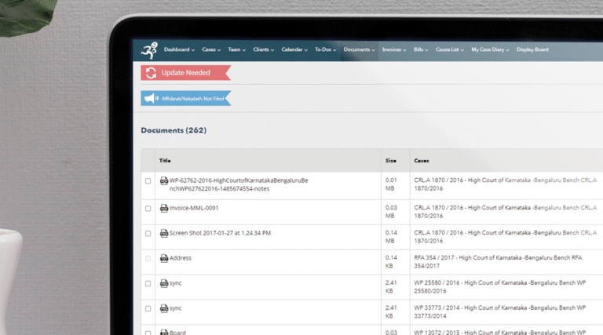Expand the Invoices dropdown menu
This screenshot has height=335, width=603.
click(x=394, y=49)
